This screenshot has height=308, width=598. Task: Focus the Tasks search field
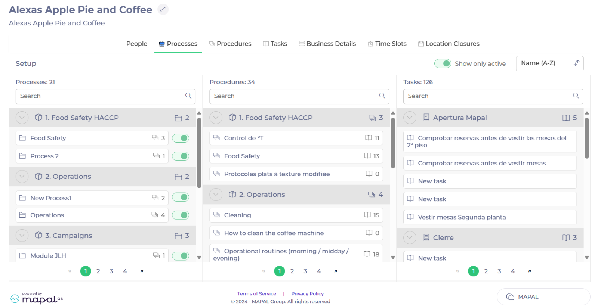point(493,96)
